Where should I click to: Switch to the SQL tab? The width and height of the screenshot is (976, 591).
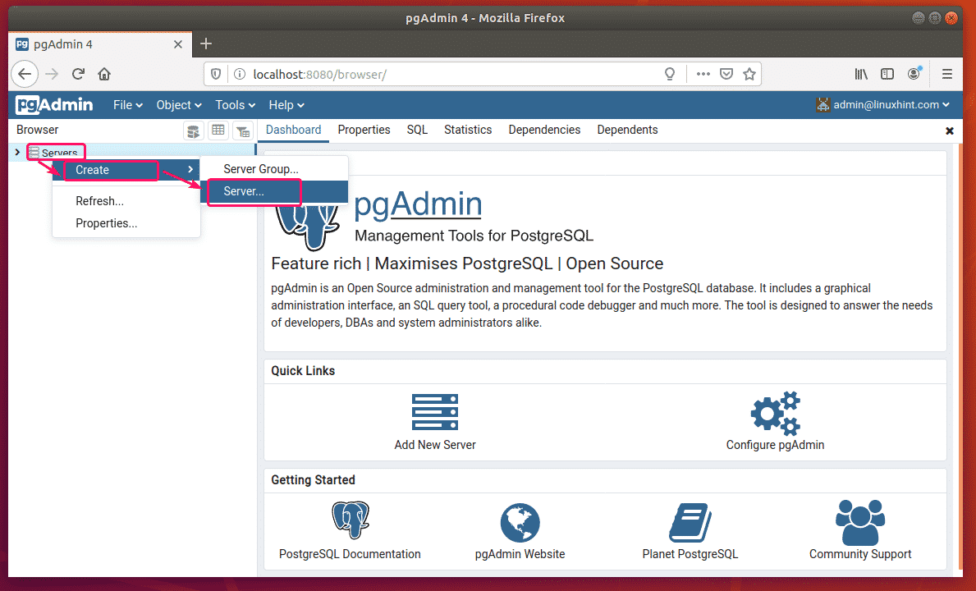coord(417,130)
